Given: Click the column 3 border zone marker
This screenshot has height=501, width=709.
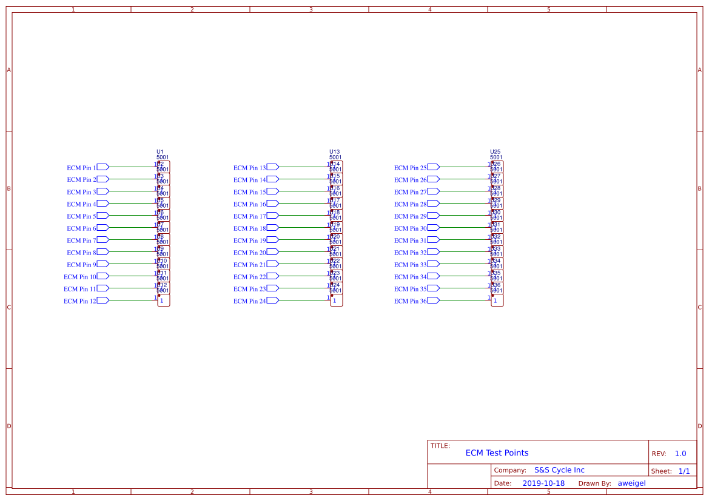Looking at the screenshot, I should click(310, 9).
